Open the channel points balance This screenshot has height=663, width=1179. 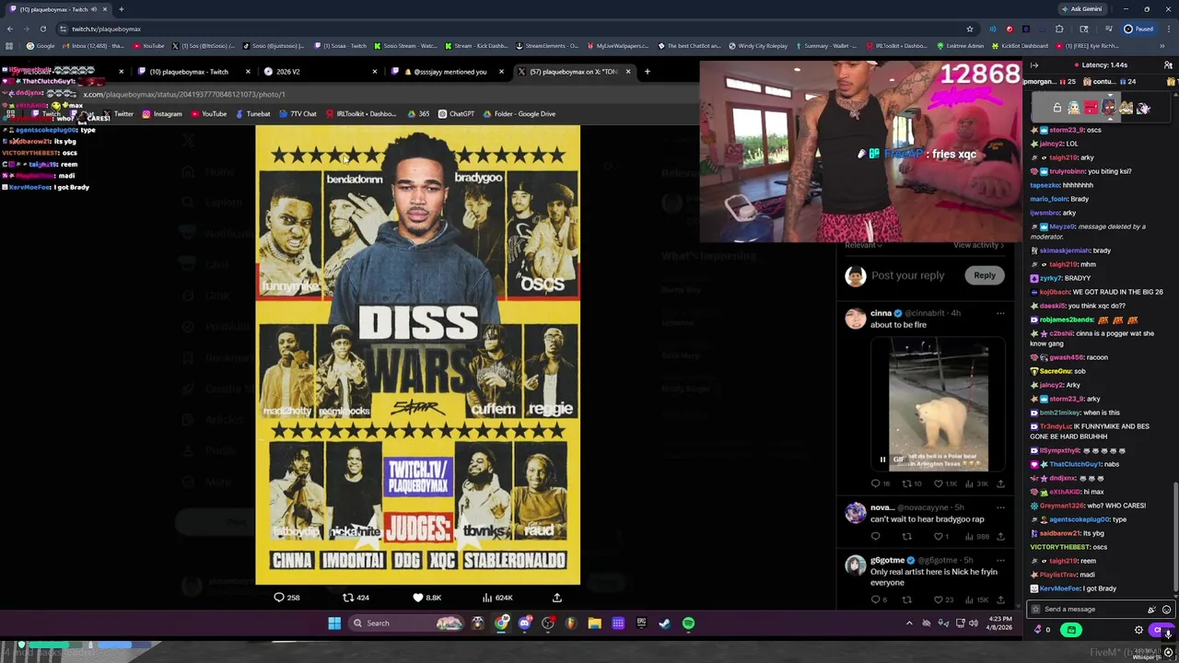pos(1043,630)
